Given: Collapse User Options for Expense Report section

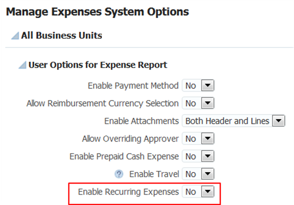Looking at the screenshot, I should pos(22,65).
